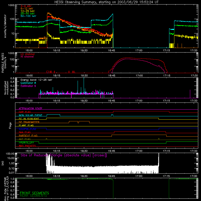This screenshot has height=201, width=201.
Task: Select the 6-12 keV legend label
Action: (27, 9)
